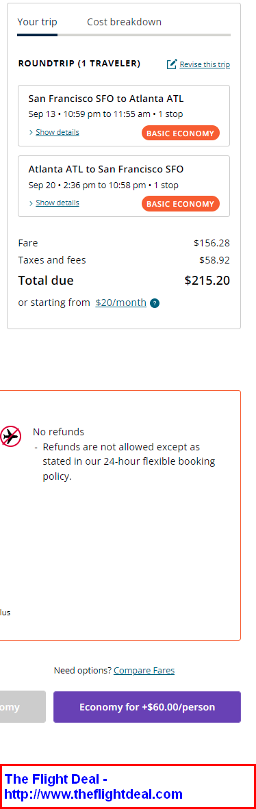The width and height of the screenshot is (256, 809).
Task: Click Basic Economy badge on outbound flight
Action: 181,133
